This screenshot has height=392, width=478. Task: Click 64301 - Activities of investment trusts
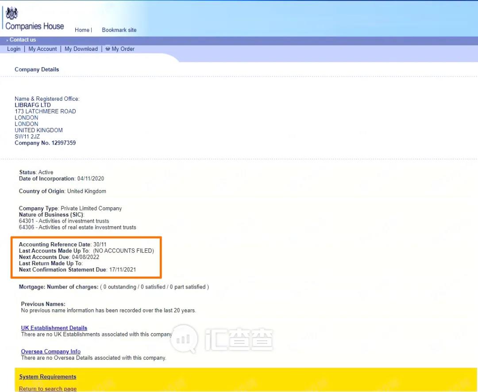[64, 221]
